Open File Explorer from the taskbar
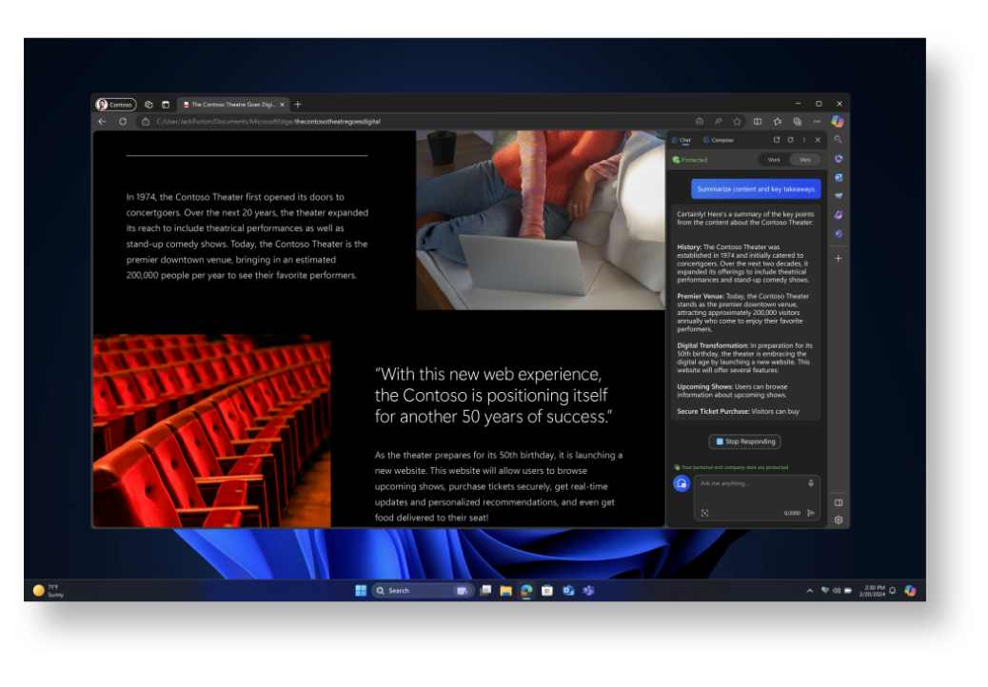The width and height of the screenshot is (988, 687). pyautogui.click(x=505, y=590)
